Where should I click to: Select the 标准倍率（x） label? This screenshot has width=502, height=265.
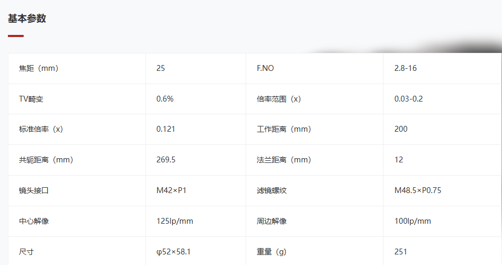pyautogui.click(x=41, y=129)
